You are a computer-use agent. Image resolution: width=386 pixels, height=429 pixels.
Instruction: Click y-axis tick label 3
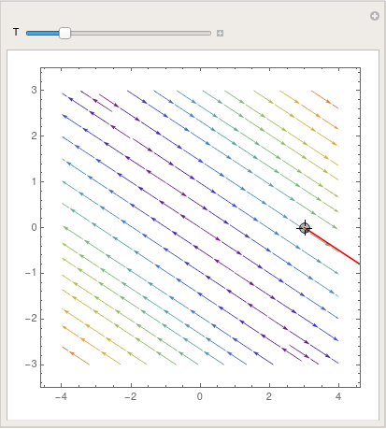tap(34, 90)
